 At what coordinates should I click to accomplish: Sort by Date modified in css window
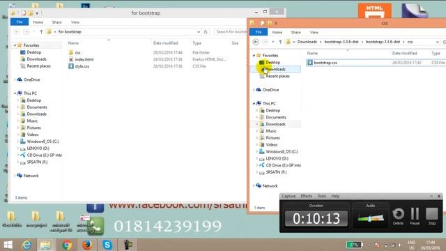pos(404,53)
